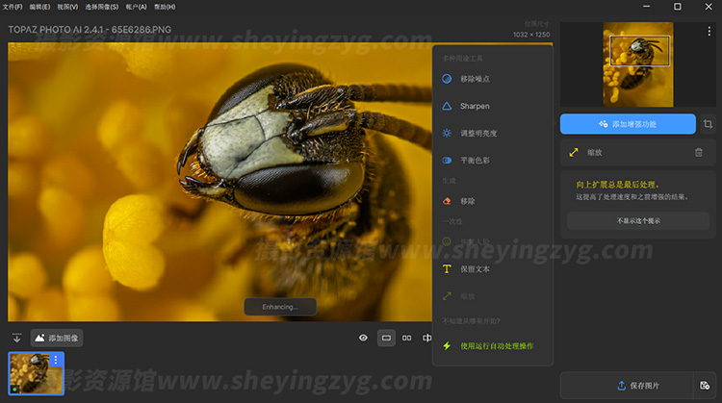
Task: Open the thumbnail's three-dot options menu
Action: [56, 360]
